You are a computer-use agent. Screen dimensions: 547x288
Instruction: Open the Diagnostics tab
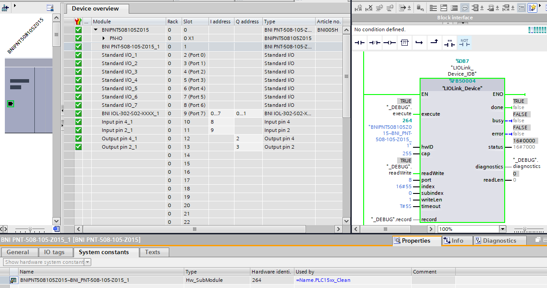[x=499, y=241]
